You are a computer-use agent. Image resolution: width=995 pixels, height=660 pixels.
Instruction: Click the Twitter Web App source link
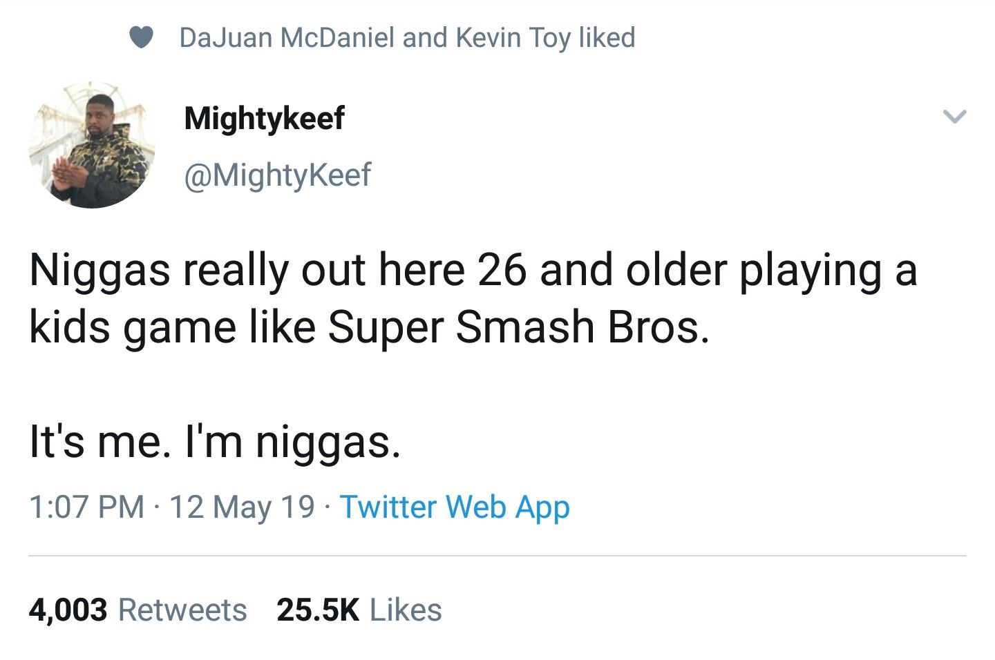tap(455, 507)
